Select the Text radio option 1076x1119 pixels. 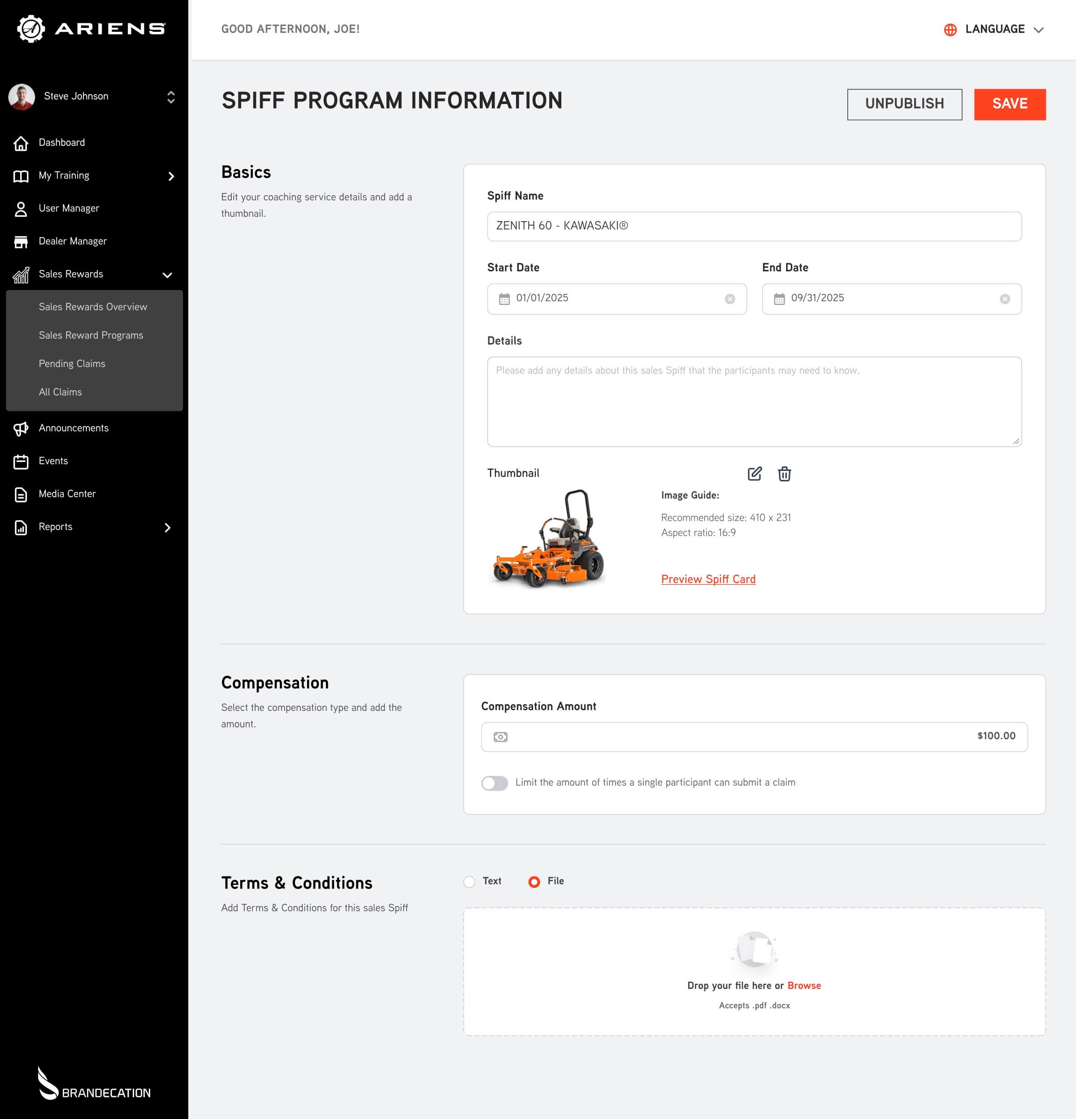[469, 882]
